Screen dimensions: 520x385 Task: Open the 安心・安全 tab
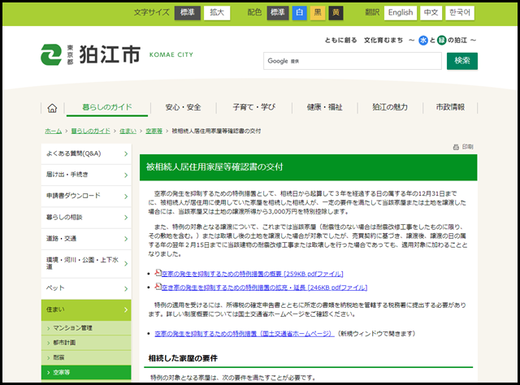click(x=183, y=107)
